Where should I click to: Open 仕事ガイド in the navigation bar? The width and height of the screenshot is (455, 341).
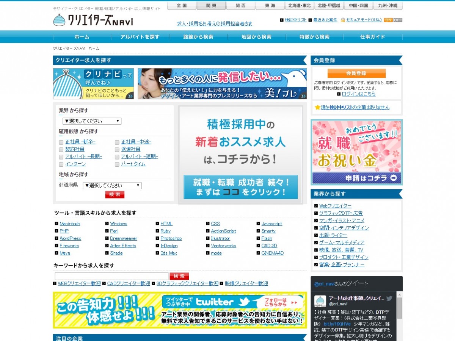coord(372,37)
